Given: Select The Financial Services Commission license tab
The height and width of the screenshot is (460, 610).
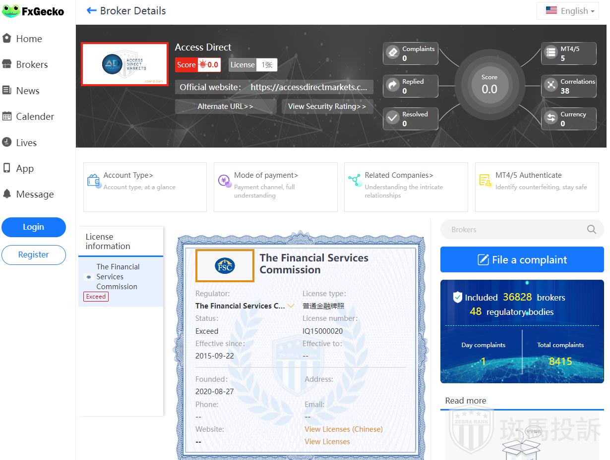Looking at the screenshot, I should (118, 277).
